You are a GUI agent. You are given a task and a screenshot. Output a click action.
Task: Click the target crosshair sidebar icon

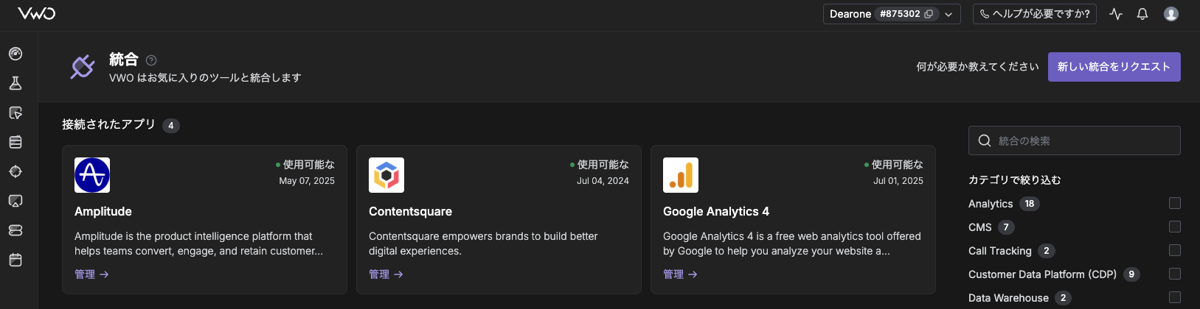click(15, 171)
